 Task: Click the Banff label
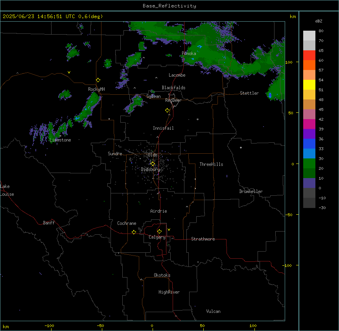pyautogui.click(x=49, y=223)
